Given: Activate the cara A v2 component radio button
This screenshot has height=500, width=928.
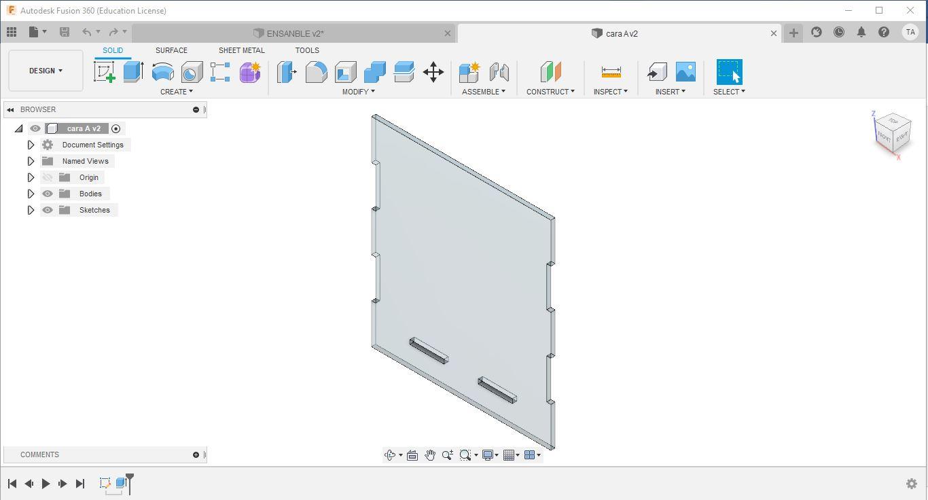Looking at the screenshot, I should pos(116,128).
